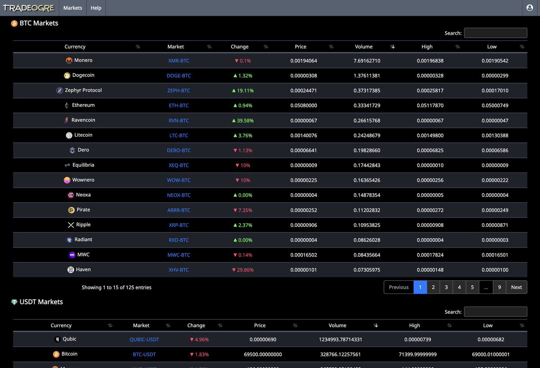Open the XHV-BTC market link
Screen dimensions: 540x368
179,270
